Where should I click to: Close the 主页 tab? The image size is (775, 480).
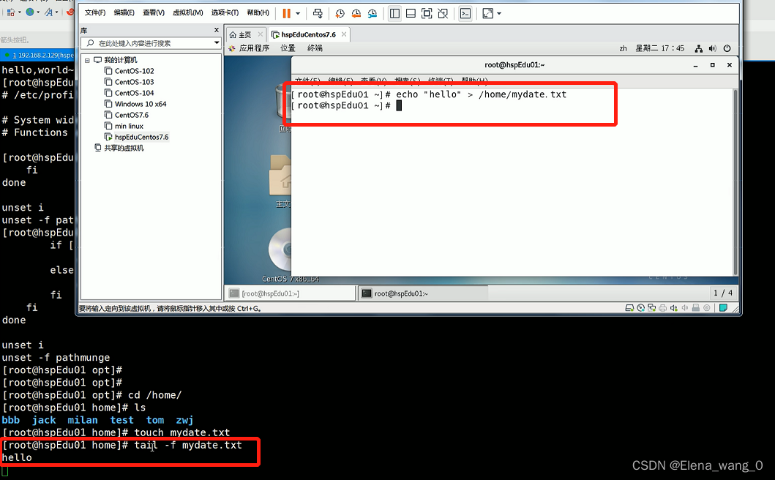[x=261, y=34]
